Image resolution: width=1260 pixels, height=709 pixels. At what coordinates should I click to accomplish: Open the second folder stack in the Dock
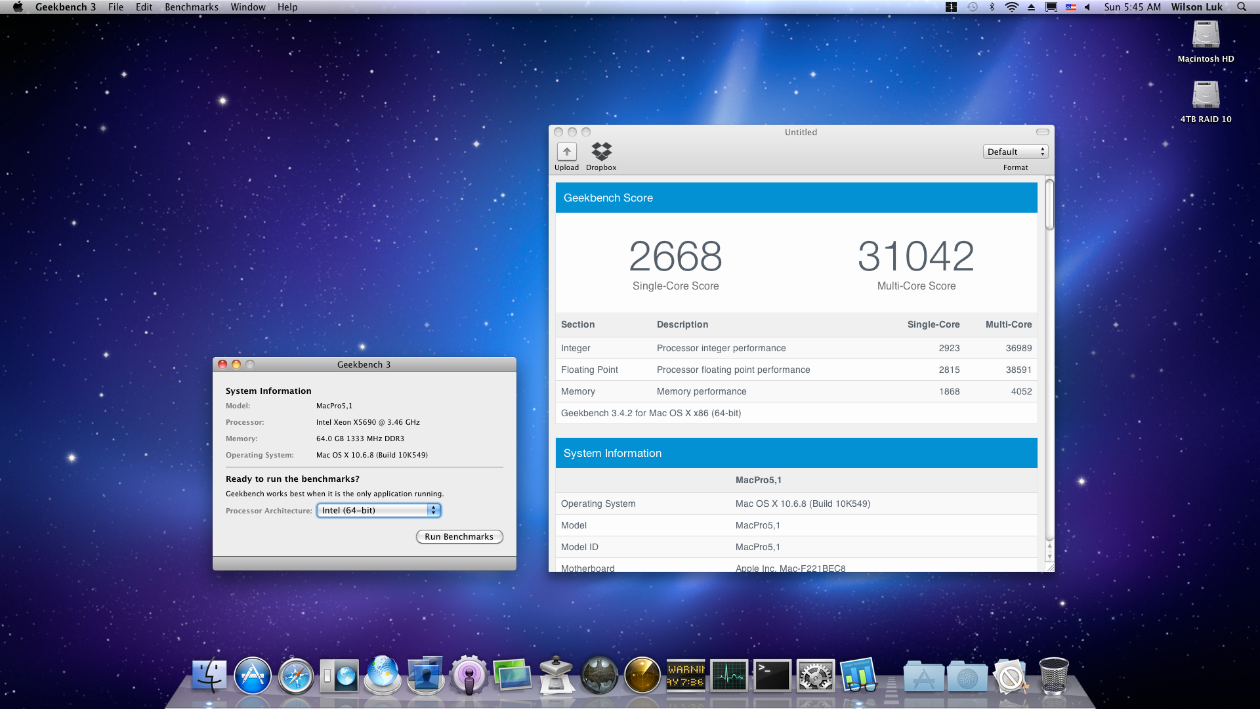point(967,677)
